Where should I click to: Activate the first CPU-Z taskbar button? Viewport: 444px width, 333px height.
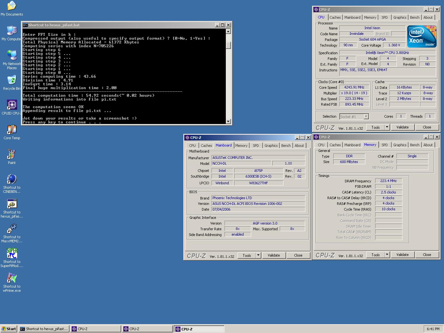(96, 329)
